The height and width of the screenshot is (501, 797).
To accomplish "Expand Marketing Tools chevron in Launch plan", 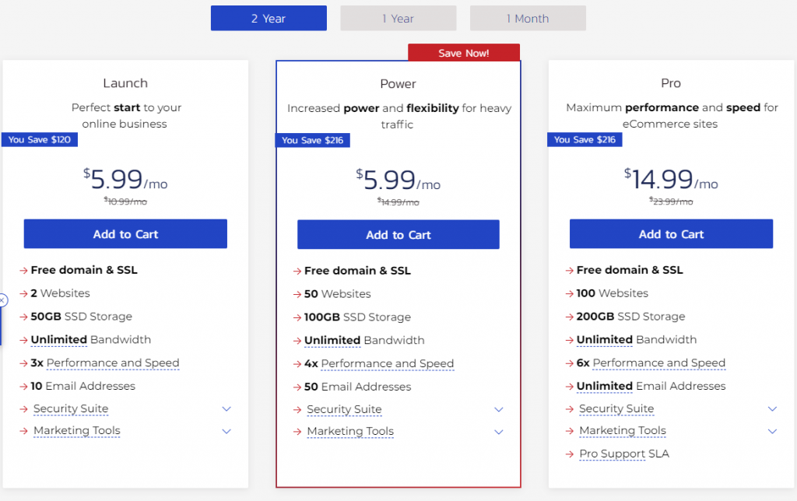I will click(226, 431).
